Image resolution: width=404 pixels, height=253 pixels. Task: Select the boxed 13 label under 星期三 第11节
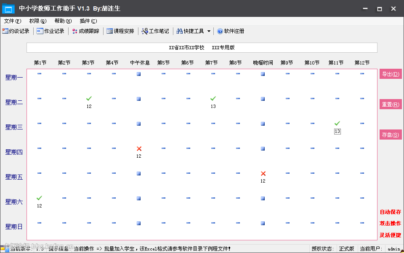coord(337,131)
